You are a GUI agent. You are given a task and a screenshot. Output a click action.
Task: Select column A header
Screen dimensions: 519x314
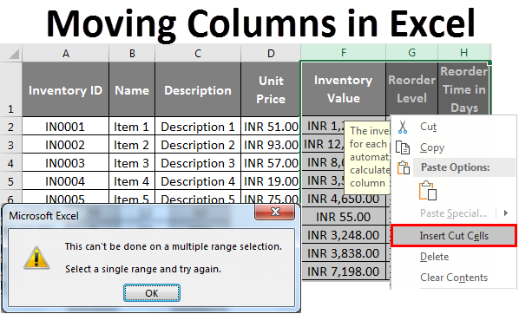tap(66, 53)
